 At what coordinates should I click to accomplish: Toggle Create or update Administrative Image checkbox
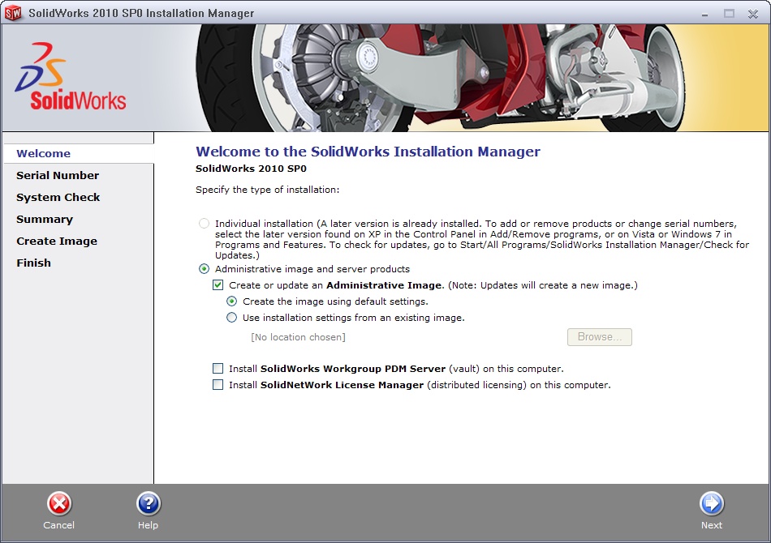218,285
